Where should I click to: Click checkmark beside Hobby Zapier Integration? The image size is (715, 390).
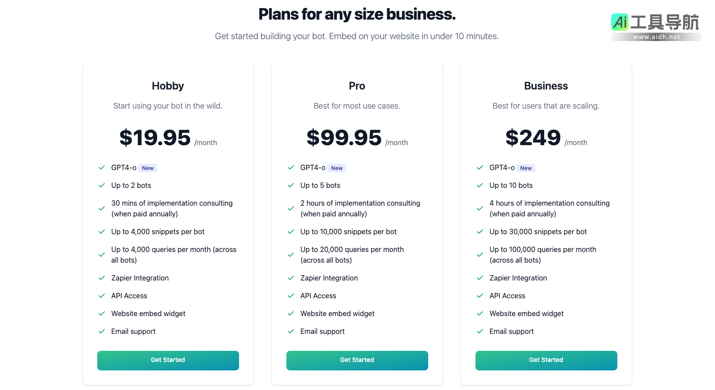click(x=102, y=278)
